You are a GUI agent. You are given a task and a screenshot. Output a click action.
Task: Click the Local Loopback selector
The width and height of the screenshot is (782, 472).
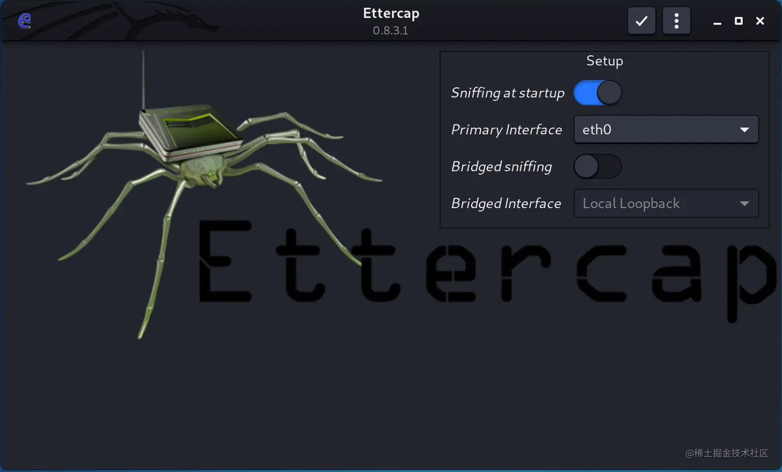666,203
